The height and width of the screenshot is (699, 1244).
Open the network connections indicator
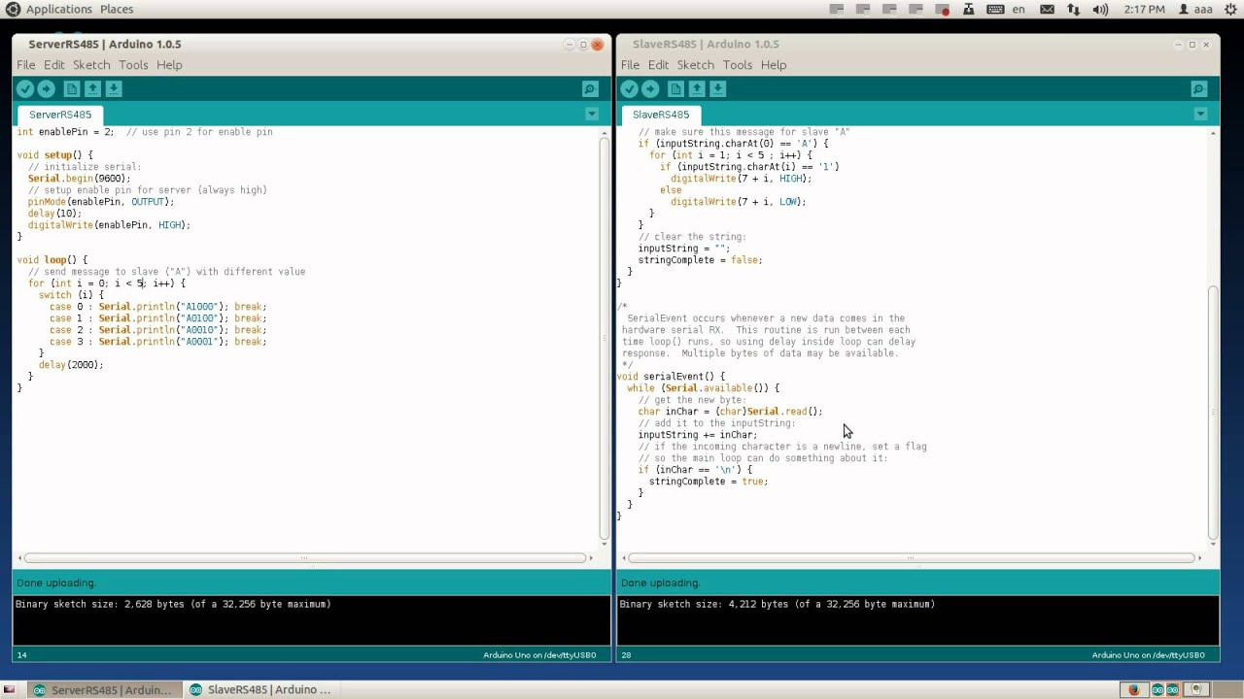click(1073, 10)
